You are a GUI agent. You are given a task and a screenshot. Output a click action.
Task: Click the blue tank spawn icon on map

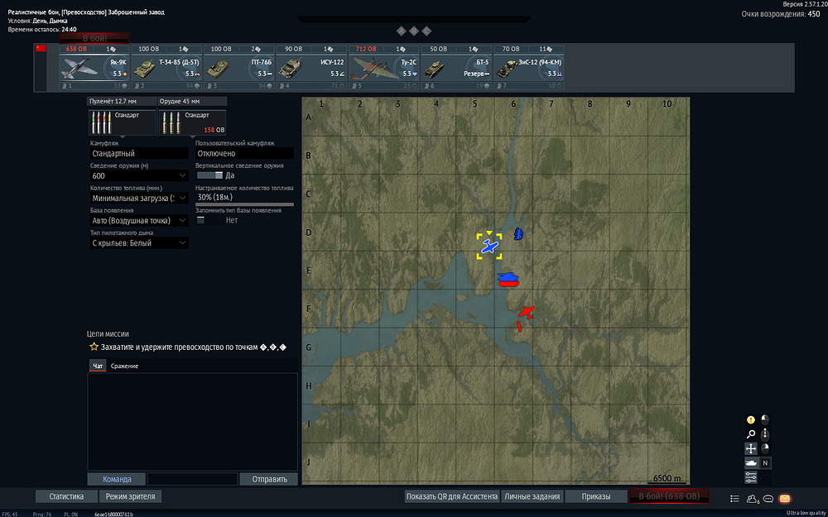click(x=509, y=279)
